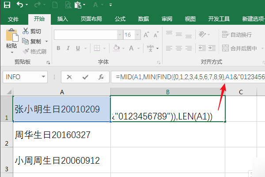Expand the font name dropdown list
This screenshot has width=265, height=177.
coord(120,35)
